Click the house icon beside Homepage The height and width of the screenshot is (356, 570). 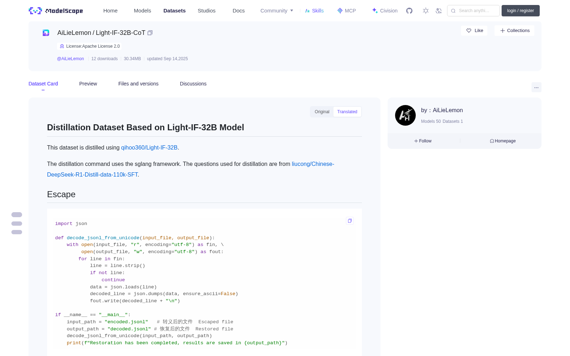pos(492,141)
